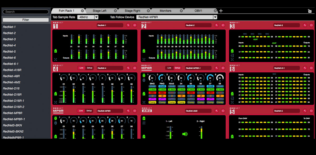Click the ID button for RedNet-MP8R
Image resolution: width=316 pixels, height=155 pixels.
coord(135,111)
